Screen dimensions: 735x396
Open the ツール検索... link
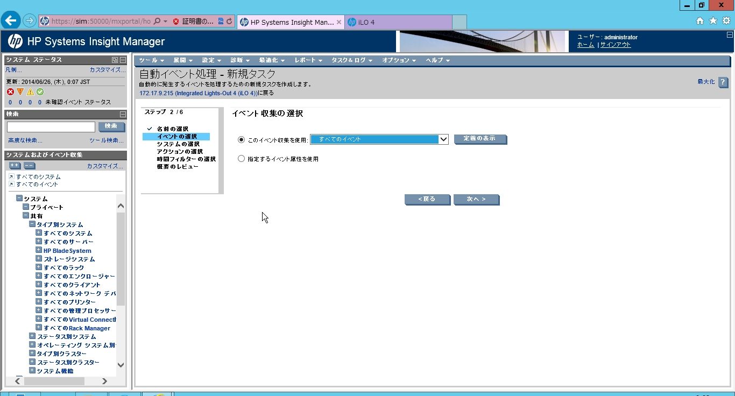point(107,140)
